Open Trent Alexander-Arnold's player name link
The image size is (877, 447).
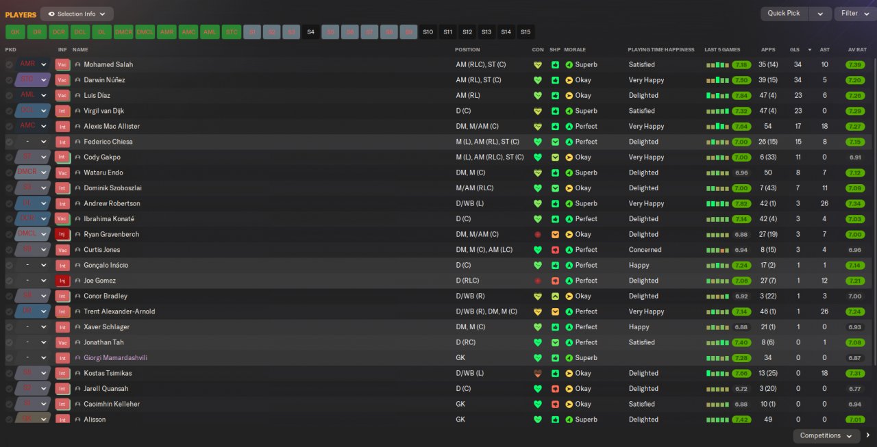click(x=119, y=311)
